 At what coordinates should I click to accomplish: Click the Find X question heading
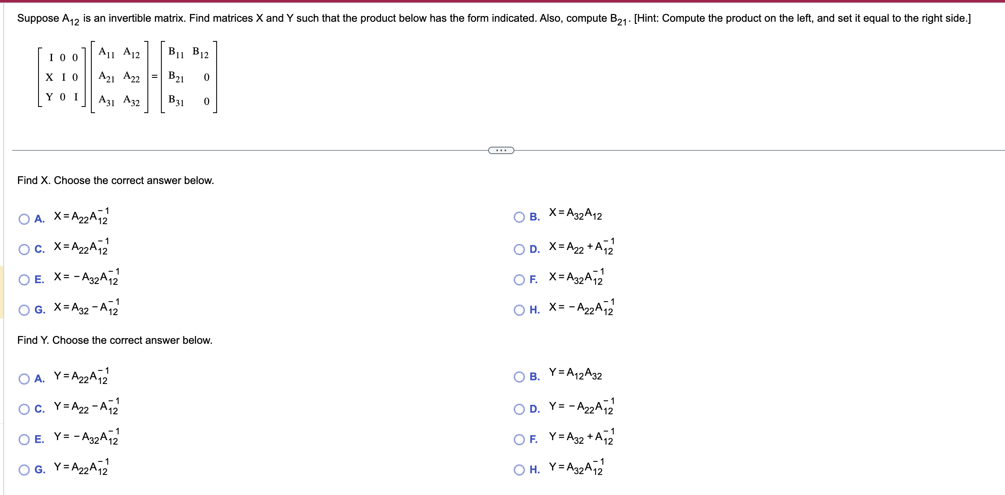[115, 180]
